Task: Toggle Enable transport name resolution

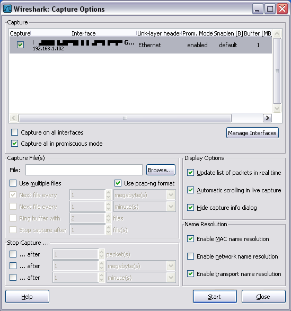Action: (x=191, y=274)
